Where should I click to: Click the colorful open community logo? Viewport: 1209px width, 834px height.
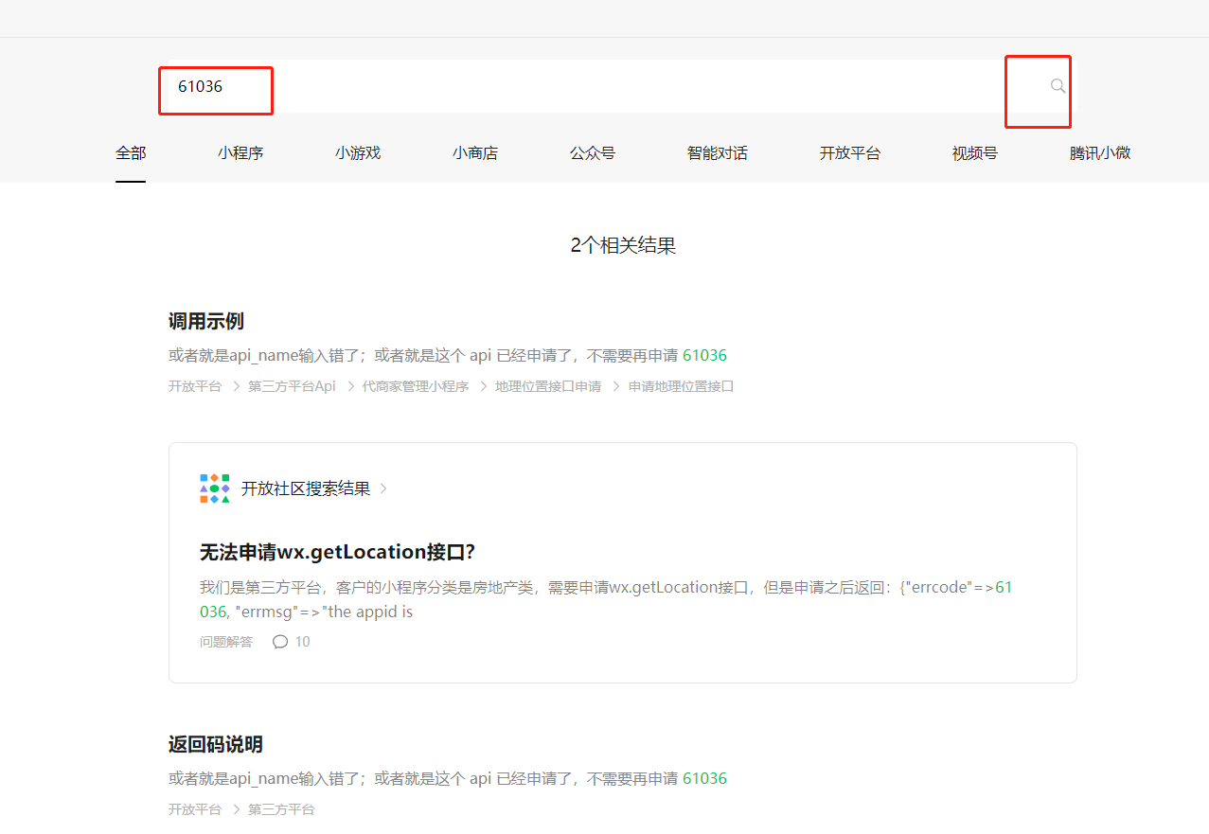[215, 488]
